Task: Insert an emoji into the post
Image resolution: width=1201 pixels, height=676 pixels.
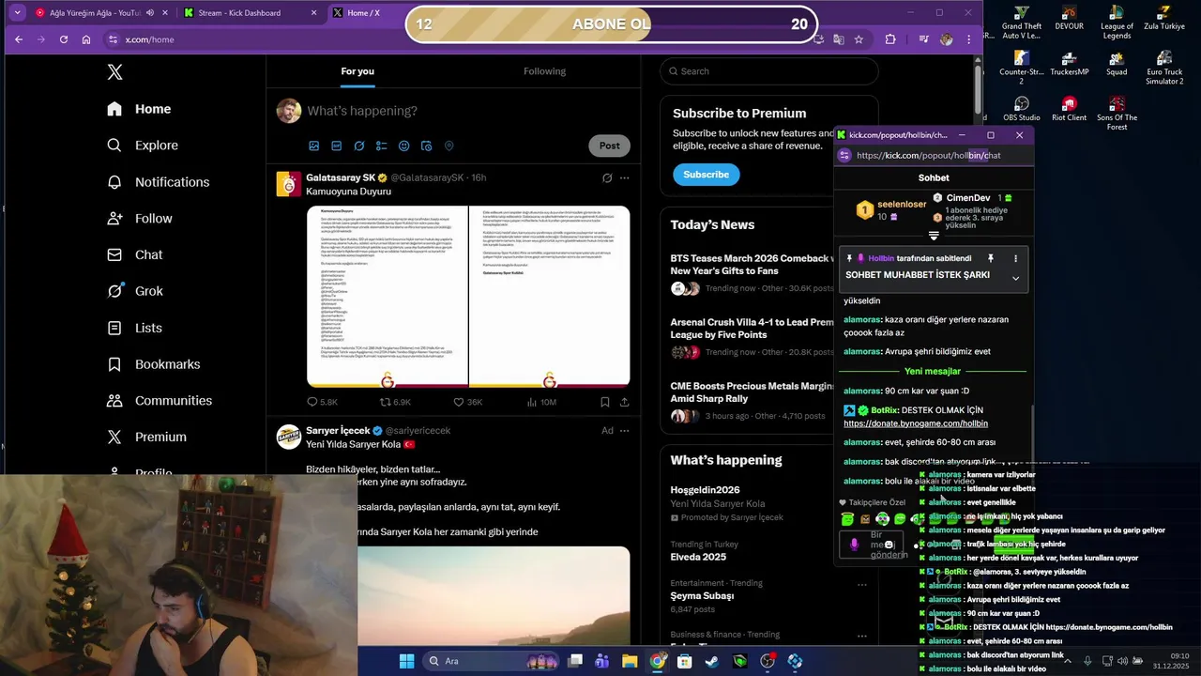Action: 404,146
